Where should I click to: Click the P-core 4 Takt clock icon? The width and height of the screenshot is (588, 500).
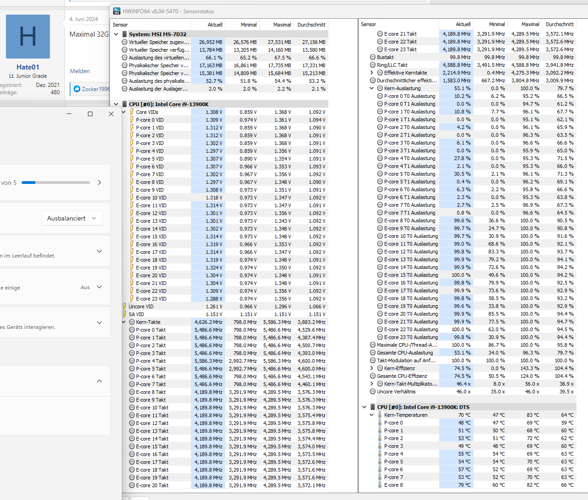coord(131,360)
